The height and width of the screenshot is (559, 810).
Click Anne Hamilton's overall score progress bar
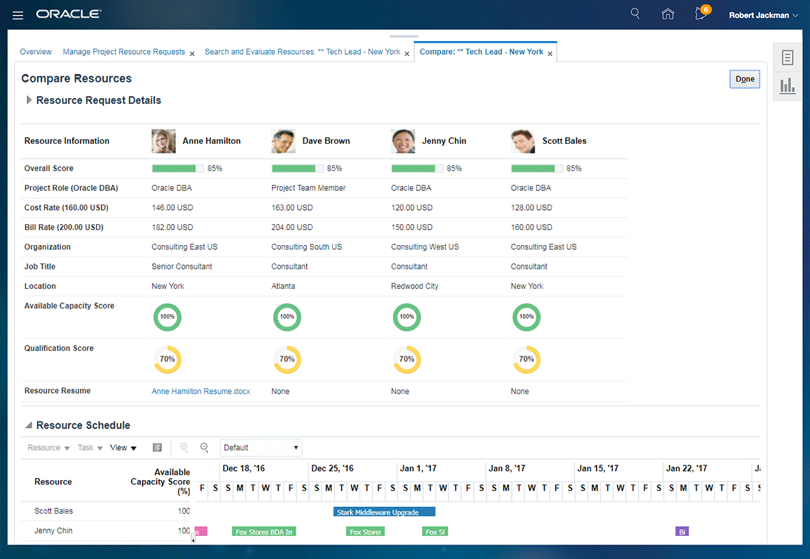pos(178,169)
